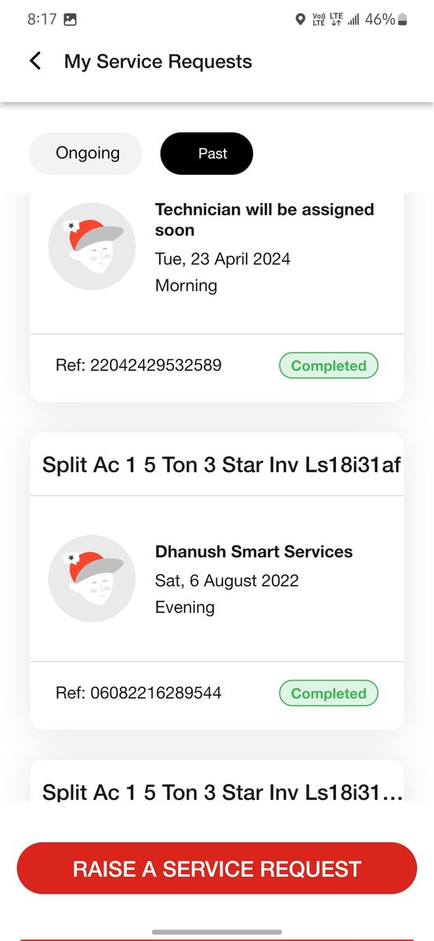This screenshot has width=434, height=941.
Task: Tap the location icon in status bar
Action: [300, 20]
